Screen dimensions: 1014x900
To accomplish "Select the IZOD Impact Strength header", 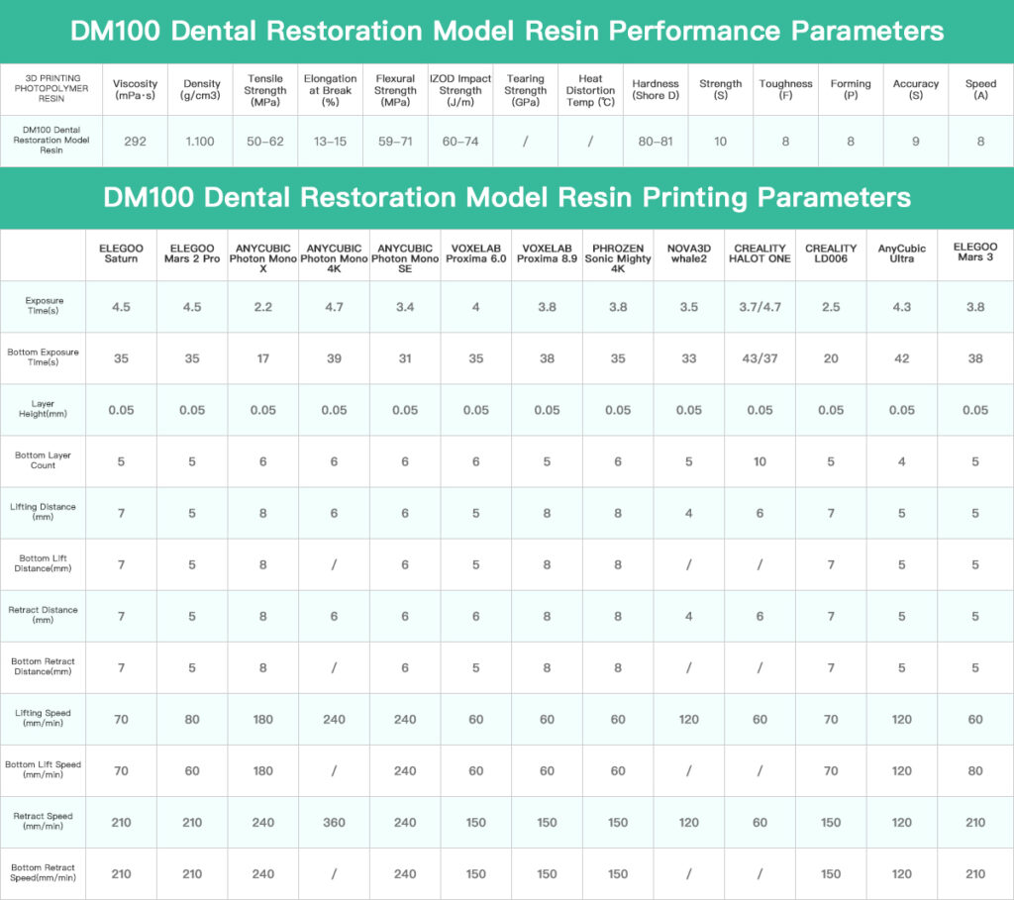I will pyautogui.click(x=460, y=90).
